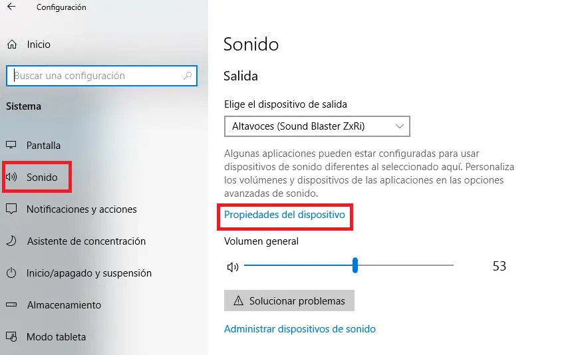The image size is (582, 355).
Task: Mute using the volume speaker icon
Action: coord(232,267)
